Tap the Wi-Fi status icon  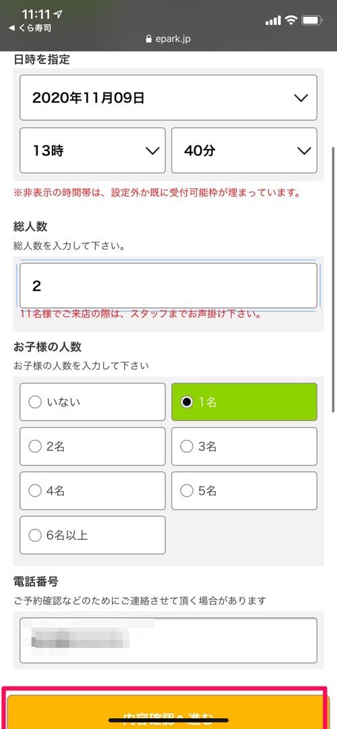291,20
